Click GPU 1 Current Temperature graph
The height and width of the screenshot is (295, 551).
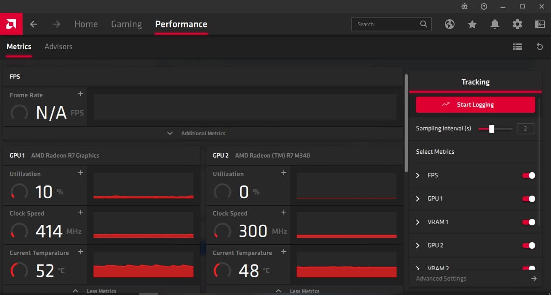click(x=143, y=265)
